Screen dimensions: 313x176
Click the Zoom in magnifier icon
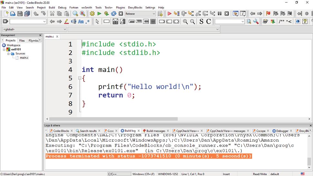pyautogui.click(x=185, y=22)
